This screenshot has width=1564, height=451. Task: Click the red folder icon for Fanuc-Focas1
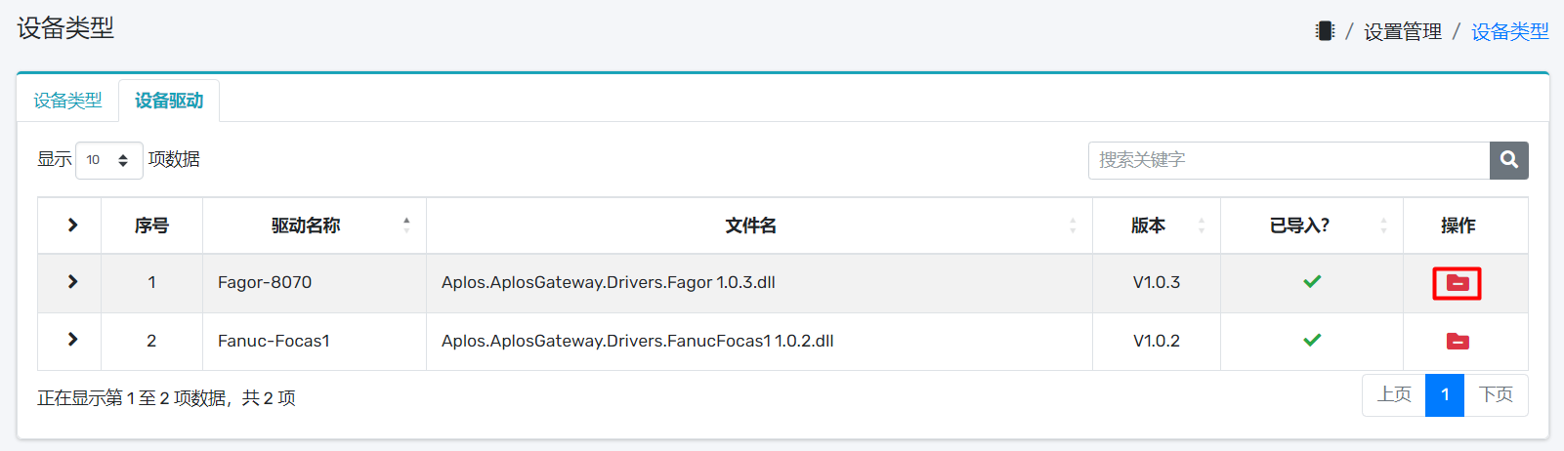[1457, 341]
